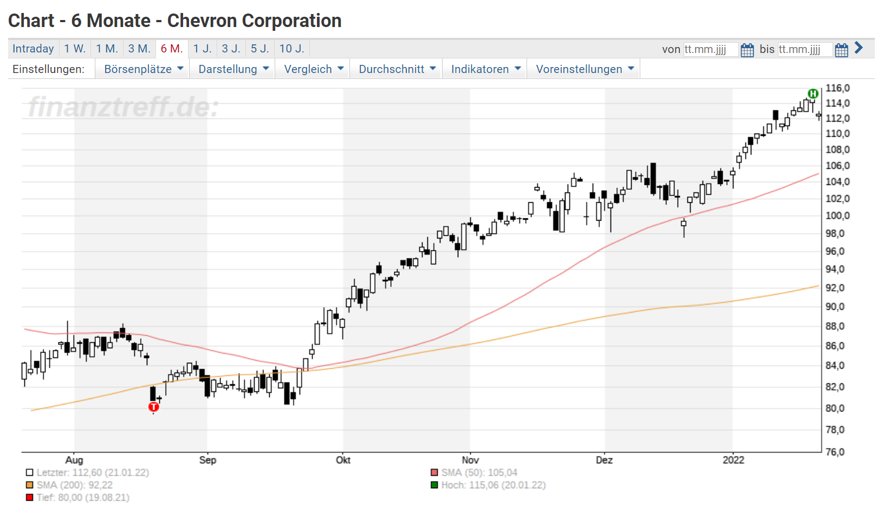The image size is (877, 505).
Task: Select the 10 J. timeframe tab
Action: (292, 49)
